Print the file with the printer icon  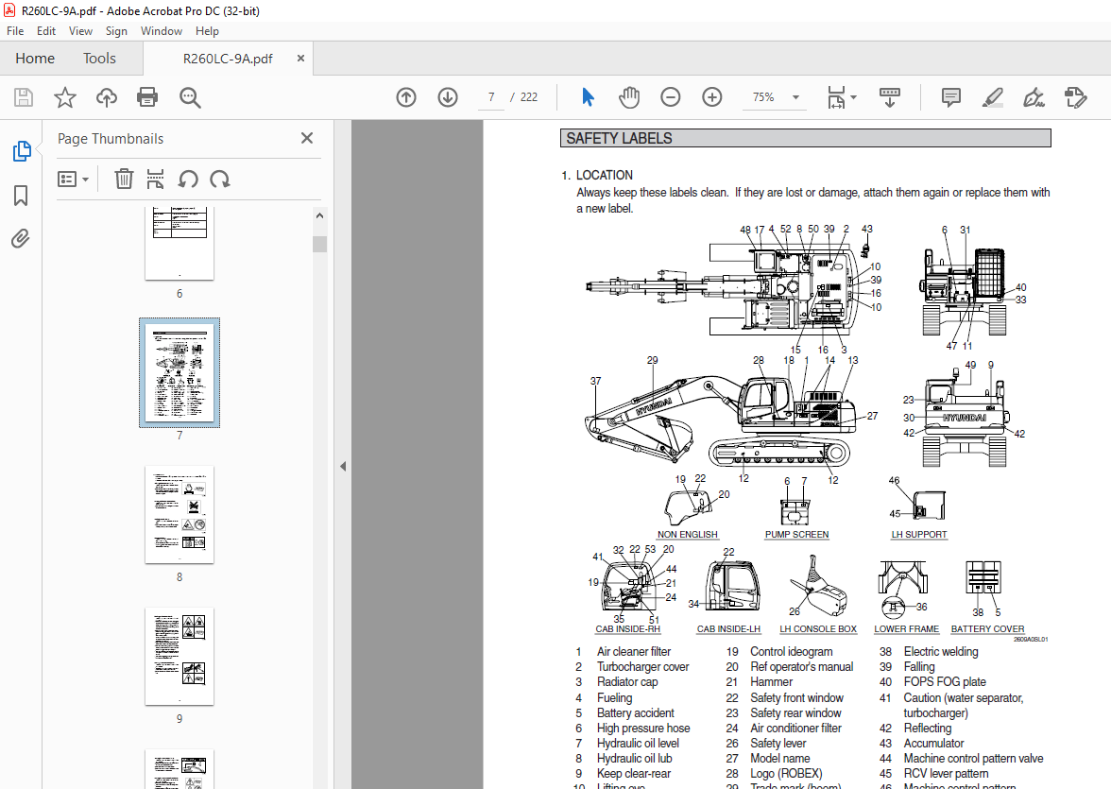[x=147, y=97]
